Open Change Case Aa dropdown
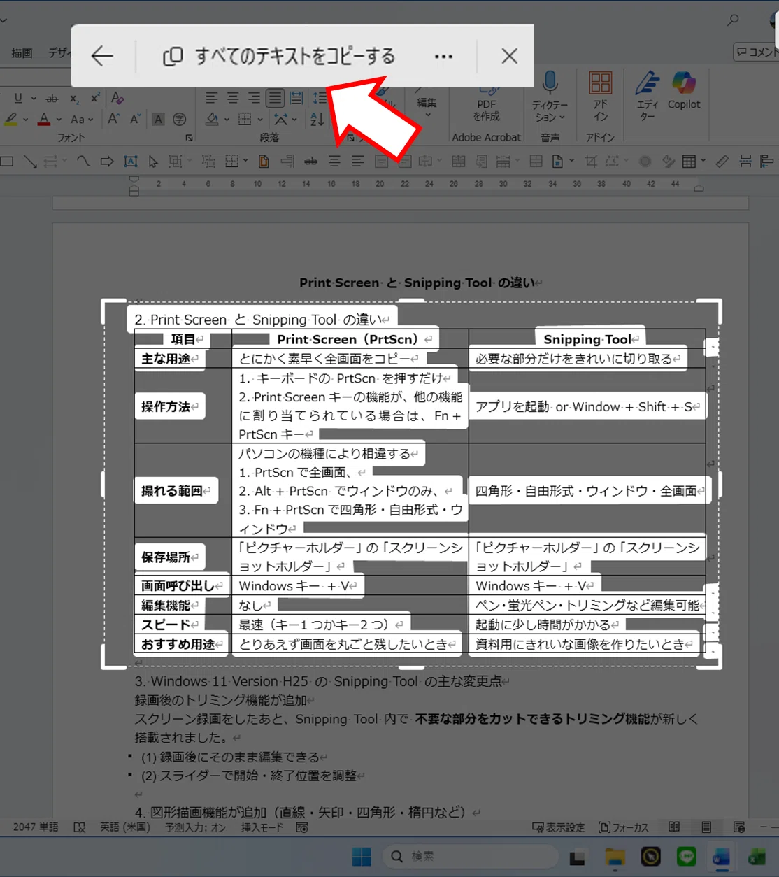 tap(82, 120)
